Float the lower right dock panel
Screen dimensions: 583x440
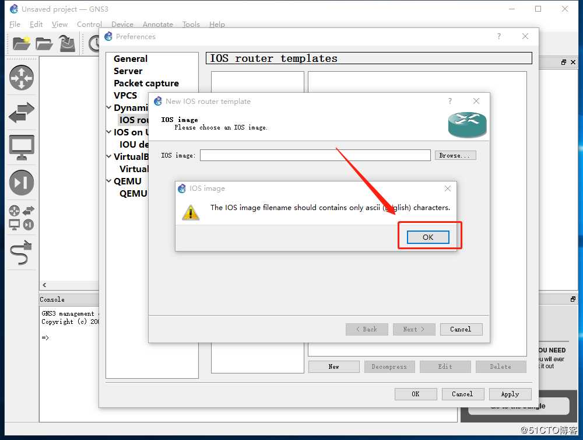coord(573,299)
